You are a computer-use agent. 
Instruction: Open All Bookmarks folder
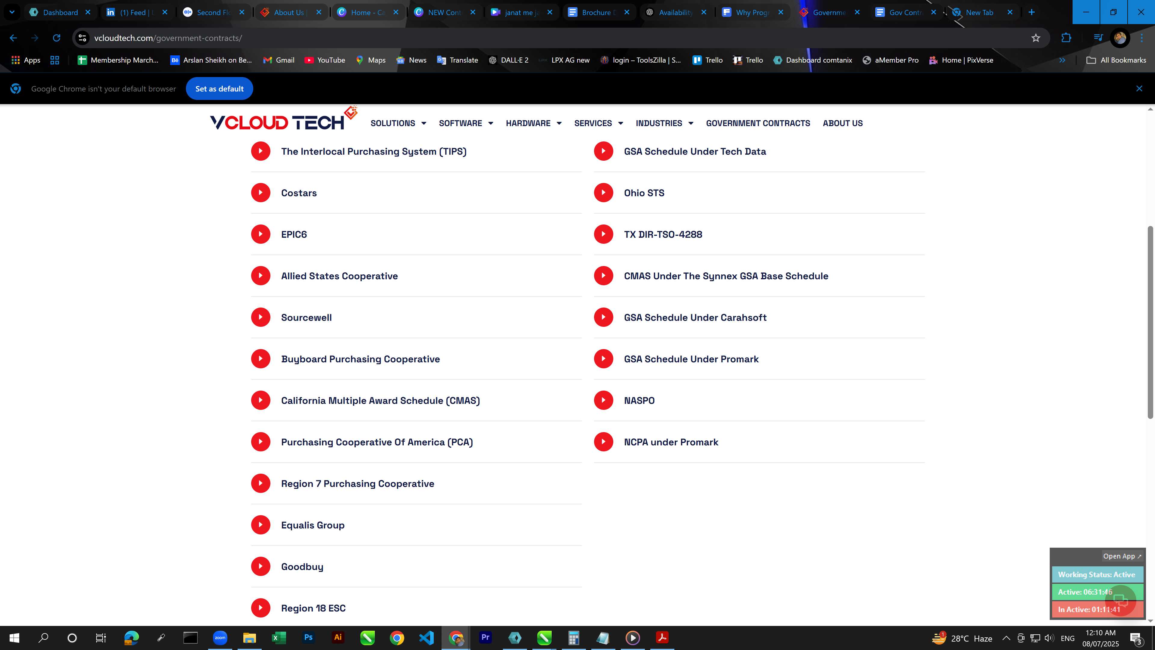1116,60
